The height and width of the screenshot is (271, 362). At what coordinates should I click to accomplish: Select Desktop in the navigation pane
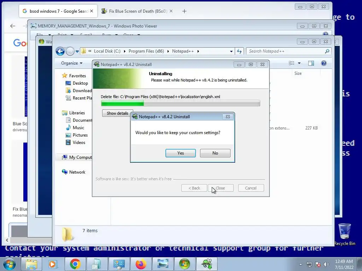tap(77, 83)
